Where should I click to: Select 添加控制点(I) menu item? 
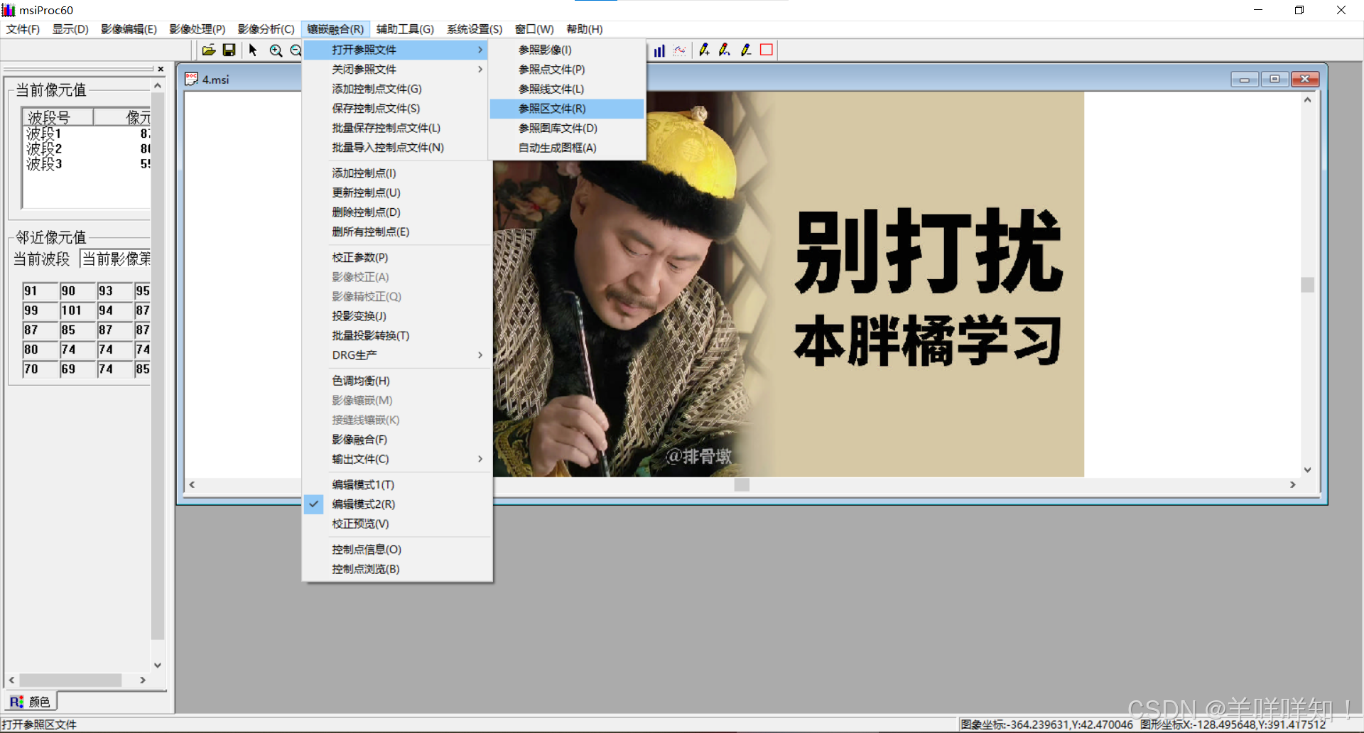(x=396, y=173)
